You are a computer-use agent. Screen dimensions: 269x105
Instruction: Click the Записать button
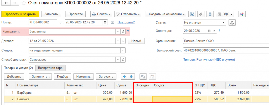(x=51, y=14)
